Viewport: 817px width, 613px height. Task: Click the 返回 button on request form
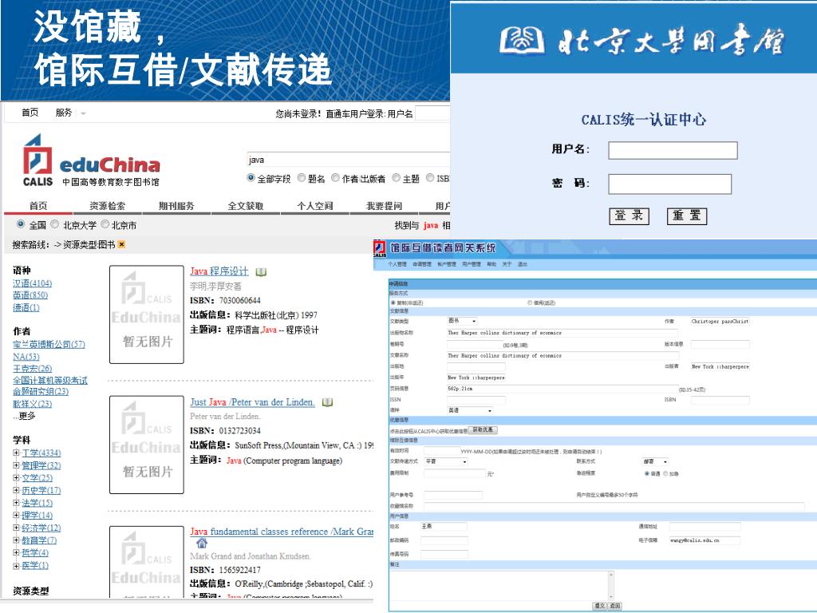click(x=615, y=606)
